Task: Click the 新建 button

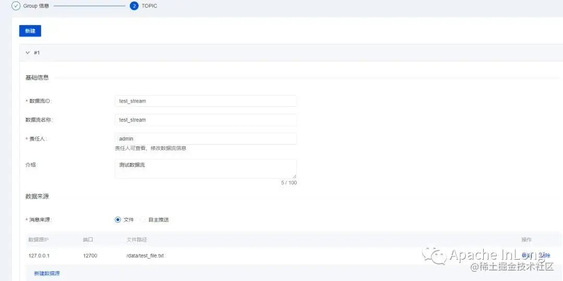Action: pyautogui.click(x=30, y=31)
